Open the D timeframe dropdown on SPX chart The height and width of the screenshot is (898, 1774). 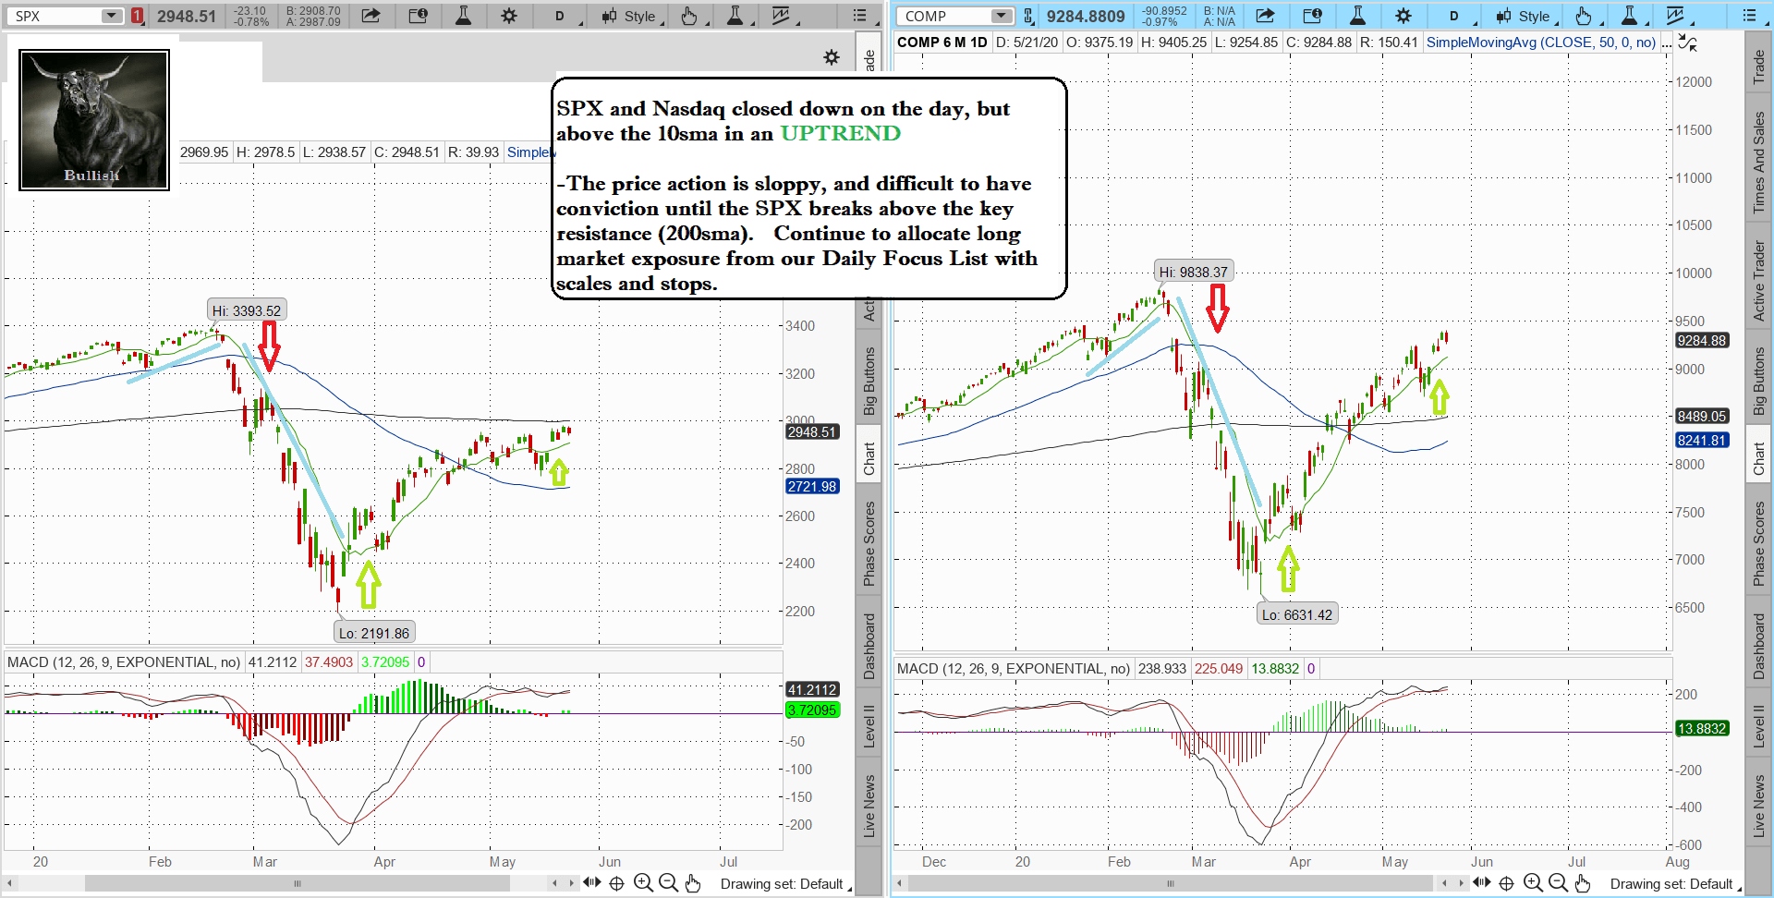pos(560,16)
